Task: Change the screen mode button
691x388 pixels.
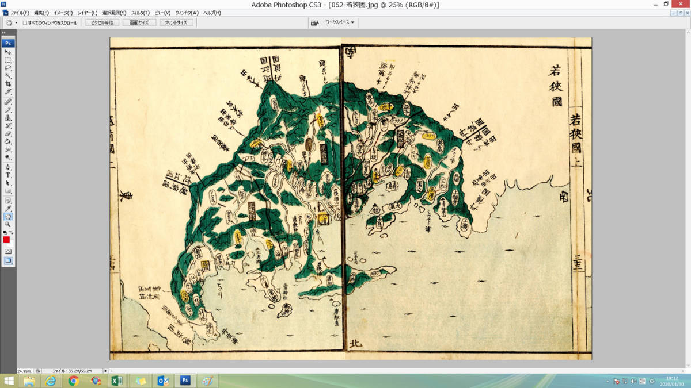Action: [8, 261]
